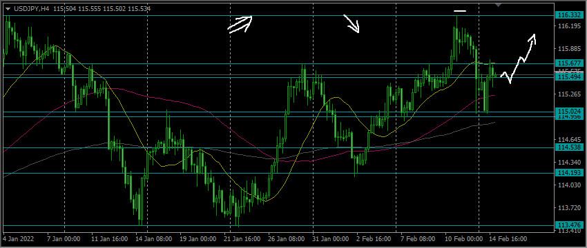Viewport: 587px width, 248px height.
Task: Click the white double arrow pointing up-right
Action: coord(240,24)
